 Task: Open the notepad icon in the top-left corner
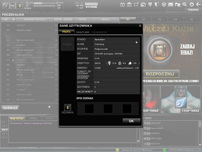[x=6, y=6]
